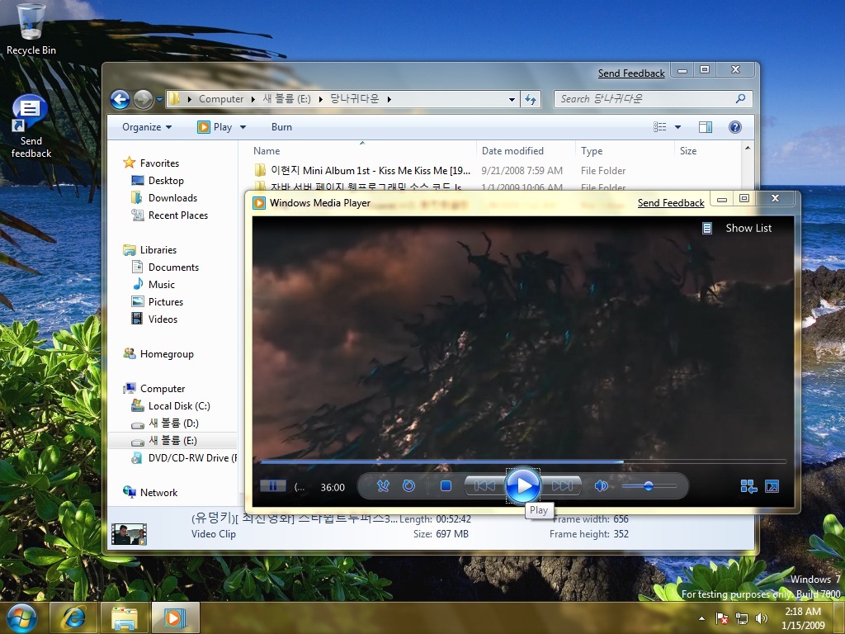845x634 pixels.
Task: Launch Internet Explorer from the taskbar
Action: 73,617
